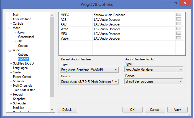Image resolution: width=194 pixels, height=118 pixels.
Task: Click the config button for AC3 decoder
Action: click(x=178, y=19)
